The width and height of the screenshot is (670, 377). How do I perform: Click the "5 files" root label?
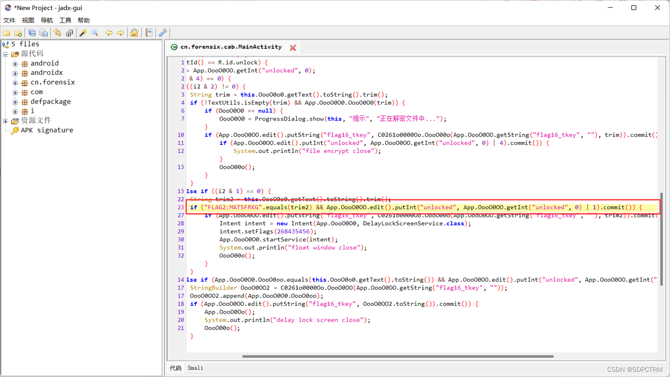tap(25, 44)
